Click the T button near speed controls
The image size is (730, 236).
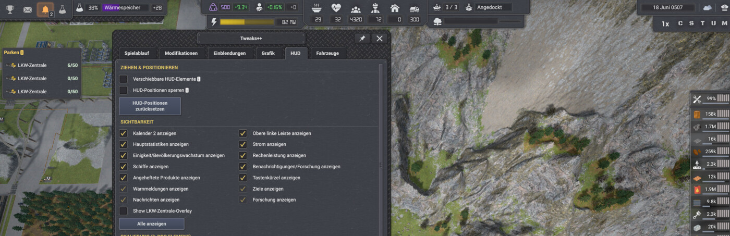[702, 23]
